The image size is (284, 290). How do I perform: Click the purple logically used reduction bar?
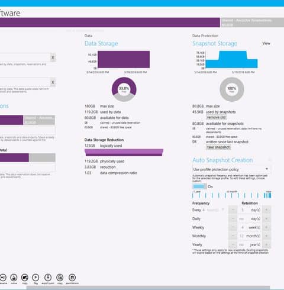[x=124, y=153]
